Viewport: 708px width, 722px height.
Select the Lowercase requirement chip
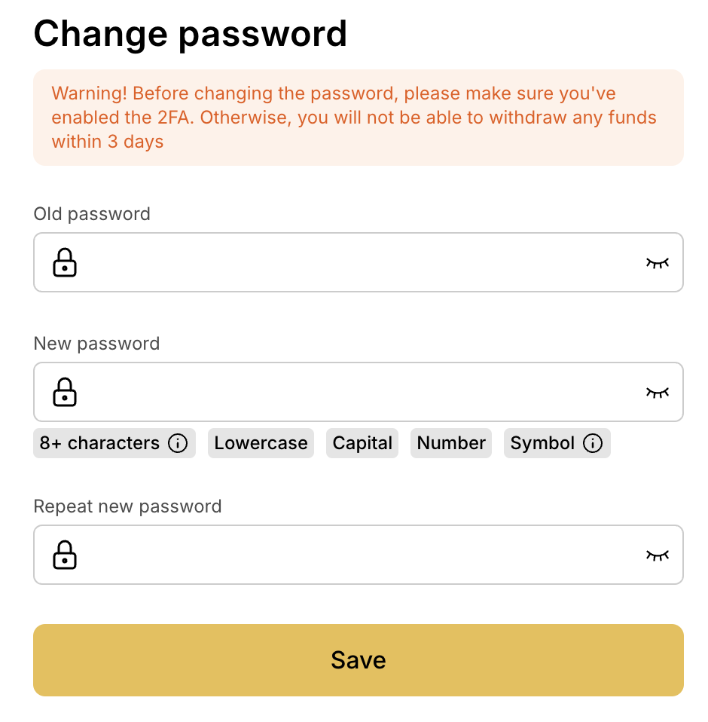coord(261,443)
